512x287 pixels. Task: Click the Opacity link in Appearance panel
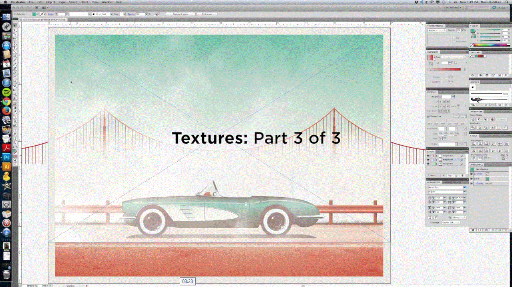pyautogui.click(x=480, y=183)
